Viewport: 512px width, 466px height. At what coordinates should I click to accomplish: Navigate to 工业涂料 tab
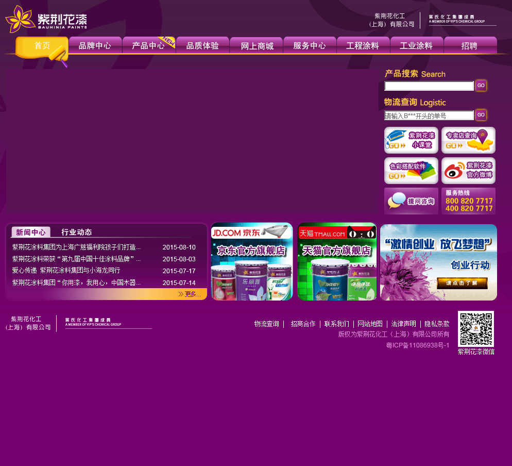[x=416, y=45]
